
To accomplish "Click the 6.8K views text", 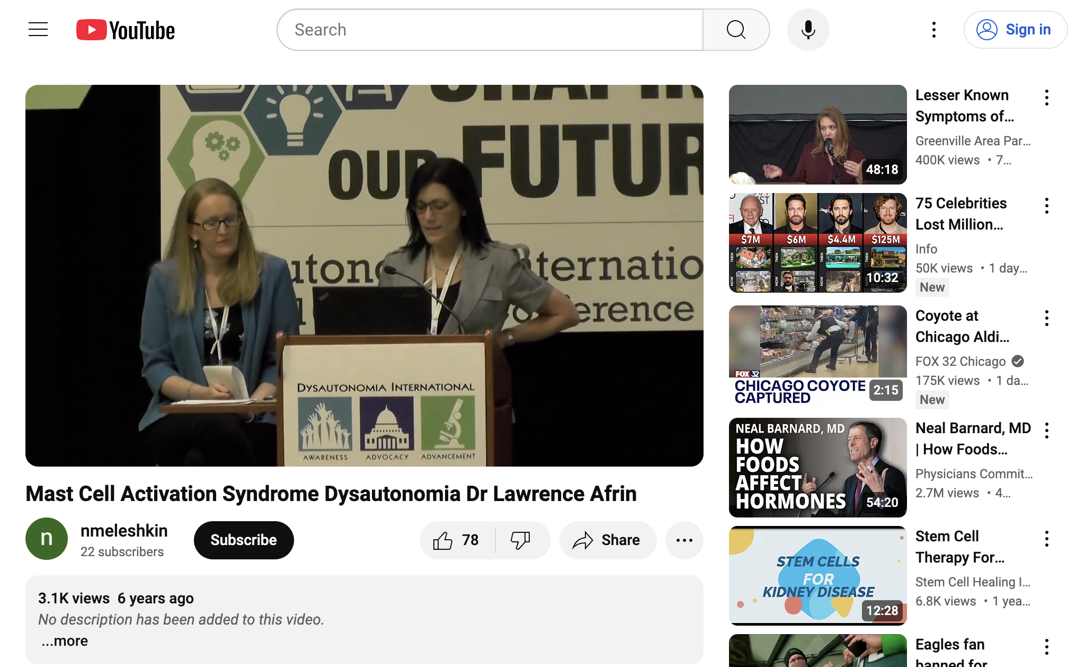I will 946,601.
